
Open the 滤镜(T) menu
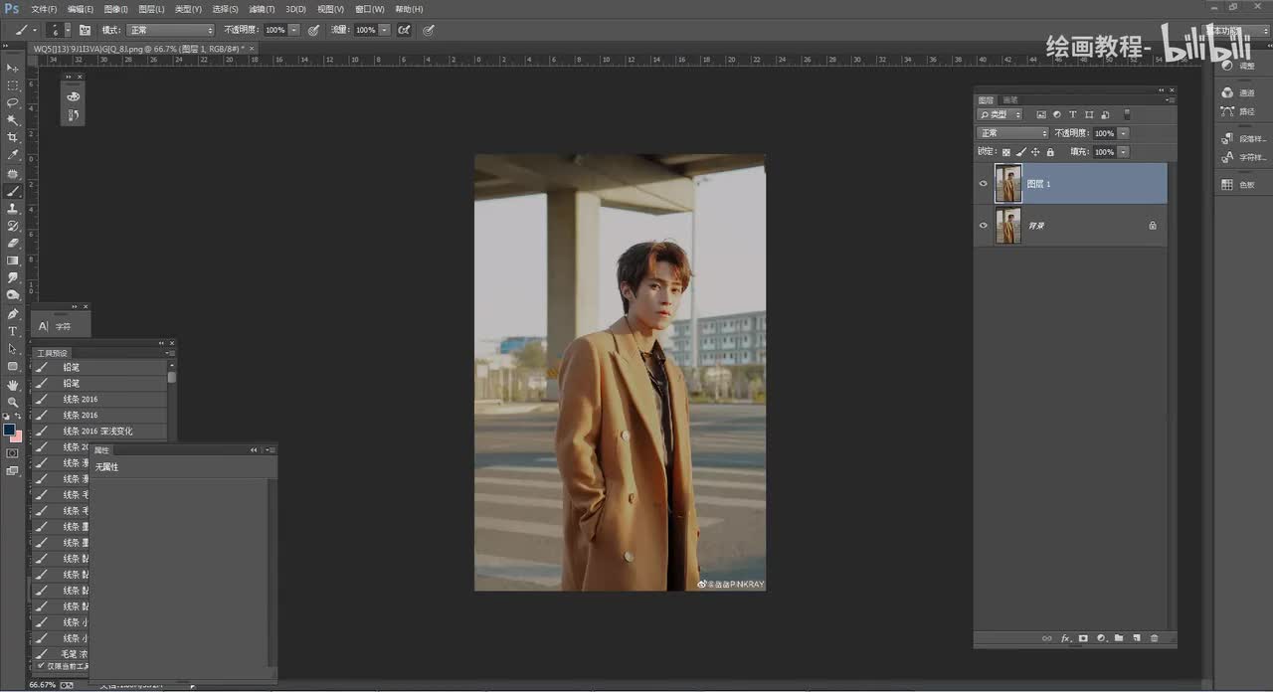point(264,9)
